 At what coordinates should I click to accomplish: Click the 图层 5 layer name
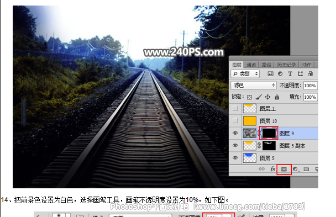267,158
